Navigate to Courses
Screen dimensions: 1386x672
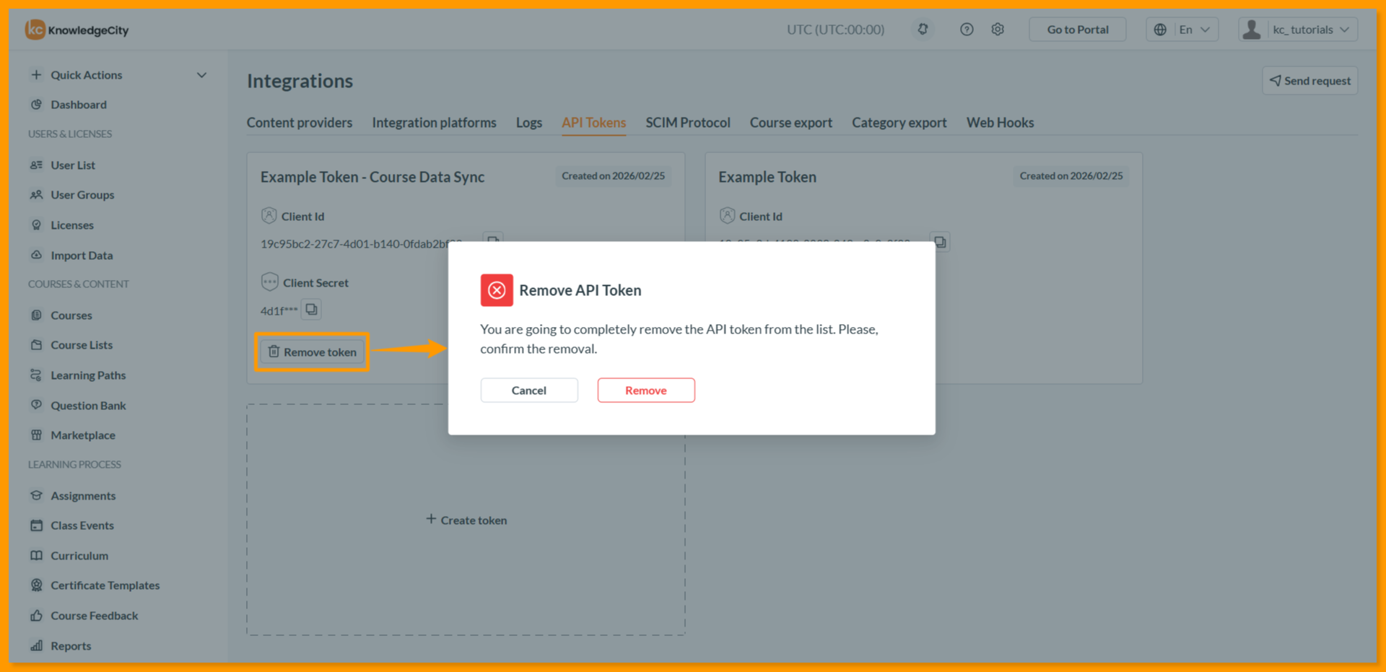point(71,315)
